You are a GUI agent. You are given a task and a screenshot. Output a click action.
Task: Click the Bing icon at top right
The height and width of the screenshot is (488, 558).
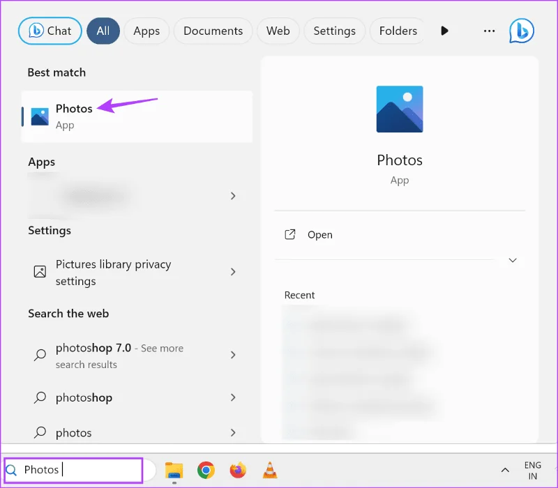(x=522, y=31)
